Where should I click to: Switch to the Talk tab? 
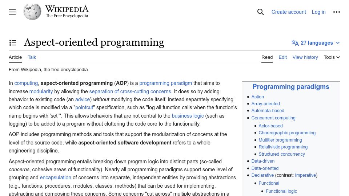32,57
